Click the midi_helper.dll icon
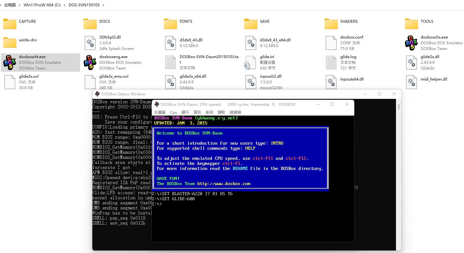The height and width of the screenshot is (253, 464). (411, 82)
